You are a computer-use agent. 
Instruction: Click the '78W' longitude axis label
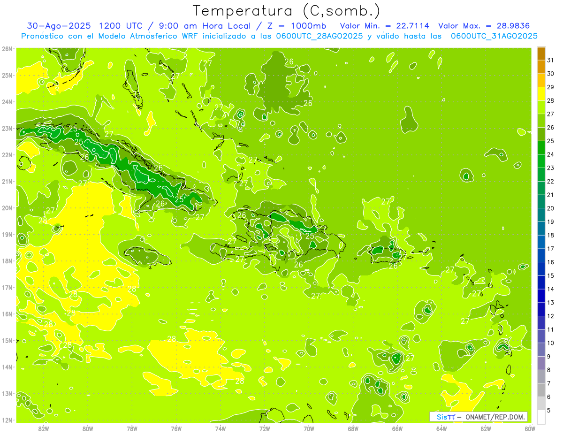point(132,428)
